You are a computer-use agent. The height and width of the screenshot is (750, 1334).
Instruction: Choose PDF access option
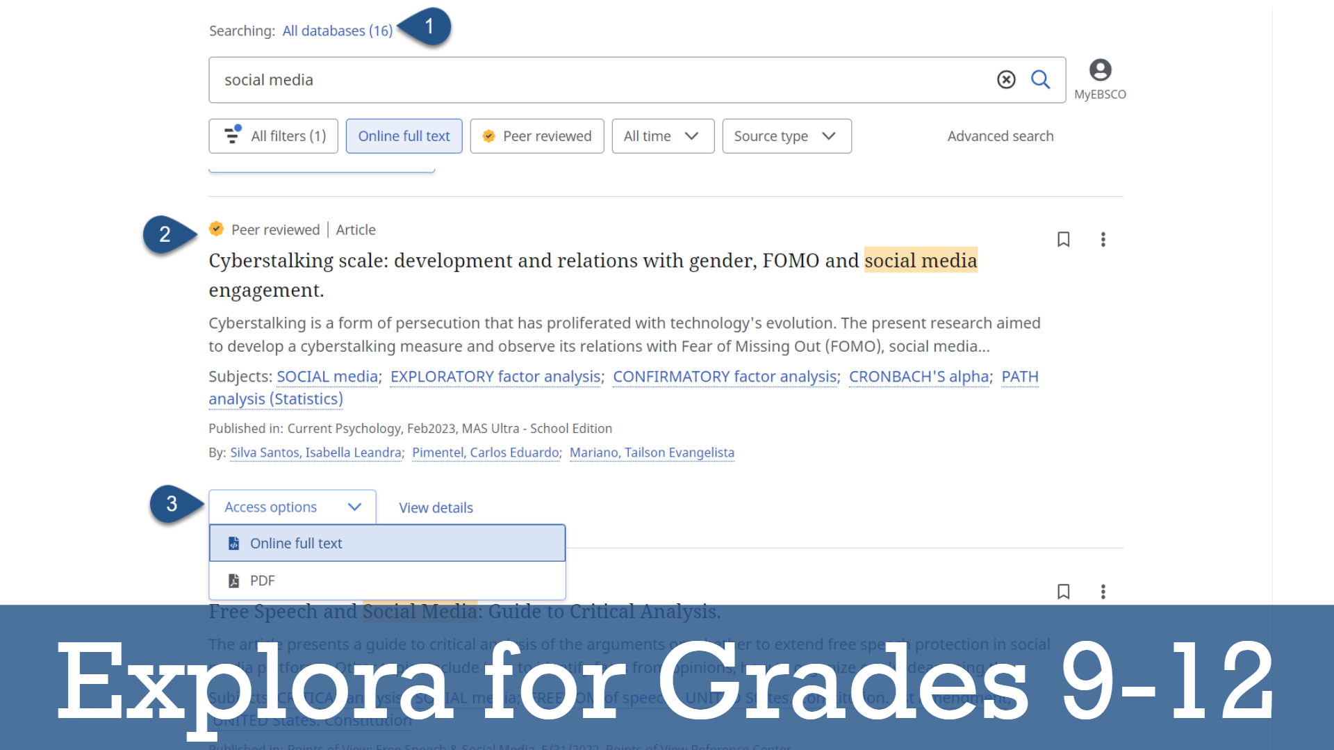click(x=387, y=580)
